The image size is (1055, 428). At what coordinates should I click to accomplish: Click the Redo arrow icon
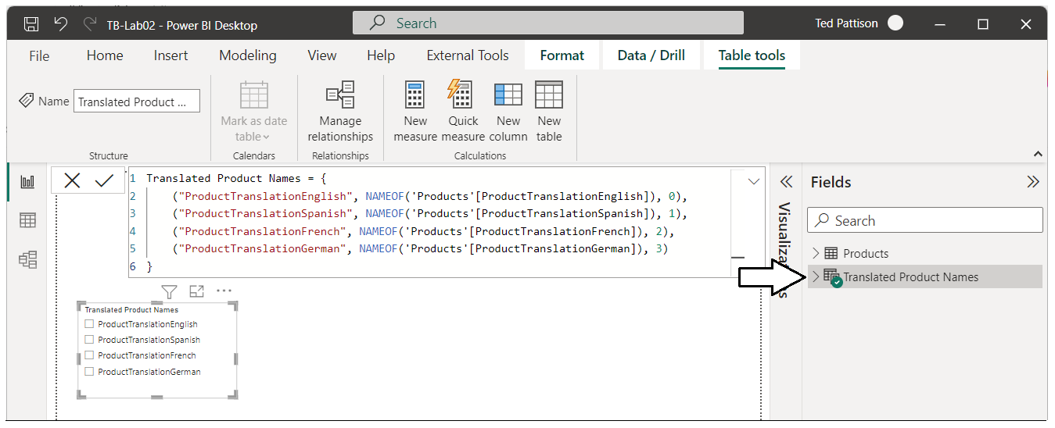coord(89,24)
